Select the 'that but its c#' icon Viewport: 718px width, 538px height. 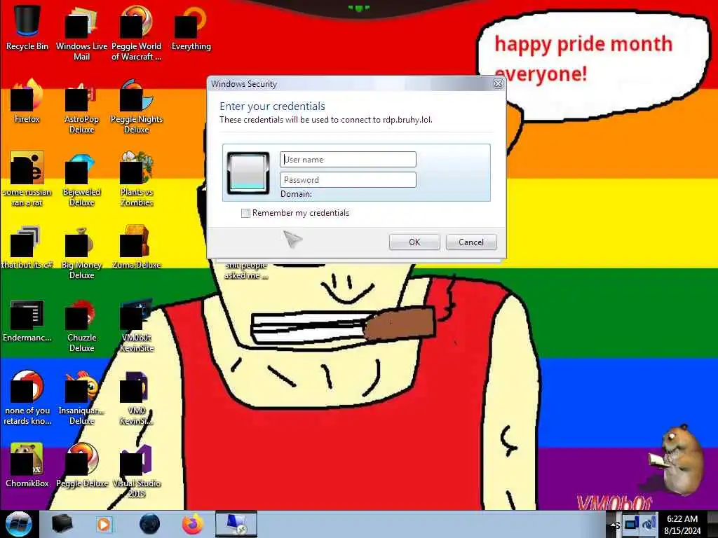click(27, 246)
